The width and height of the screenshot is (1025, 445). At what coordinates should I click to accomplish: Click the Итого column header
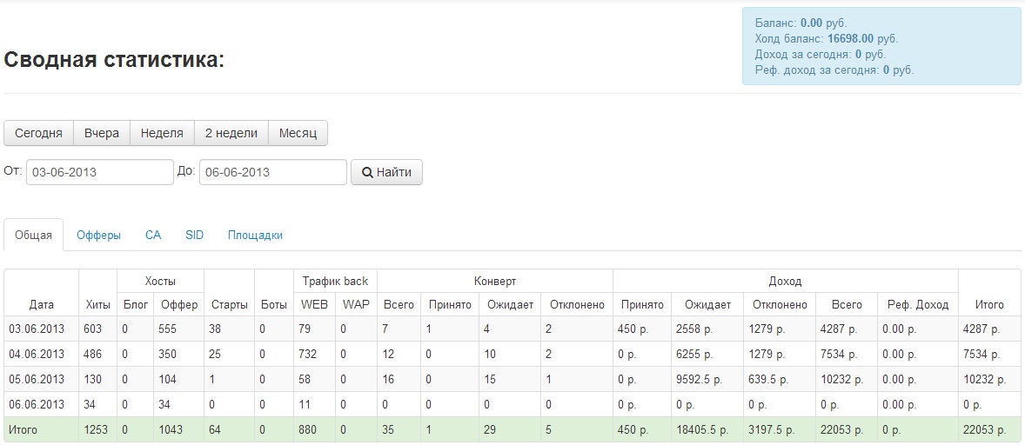coord(988,305)
